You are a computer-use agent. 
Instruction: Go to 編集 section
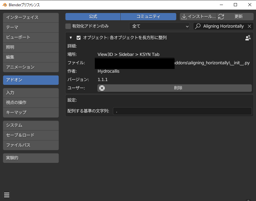pyautogui.click(x=31, y=57)
